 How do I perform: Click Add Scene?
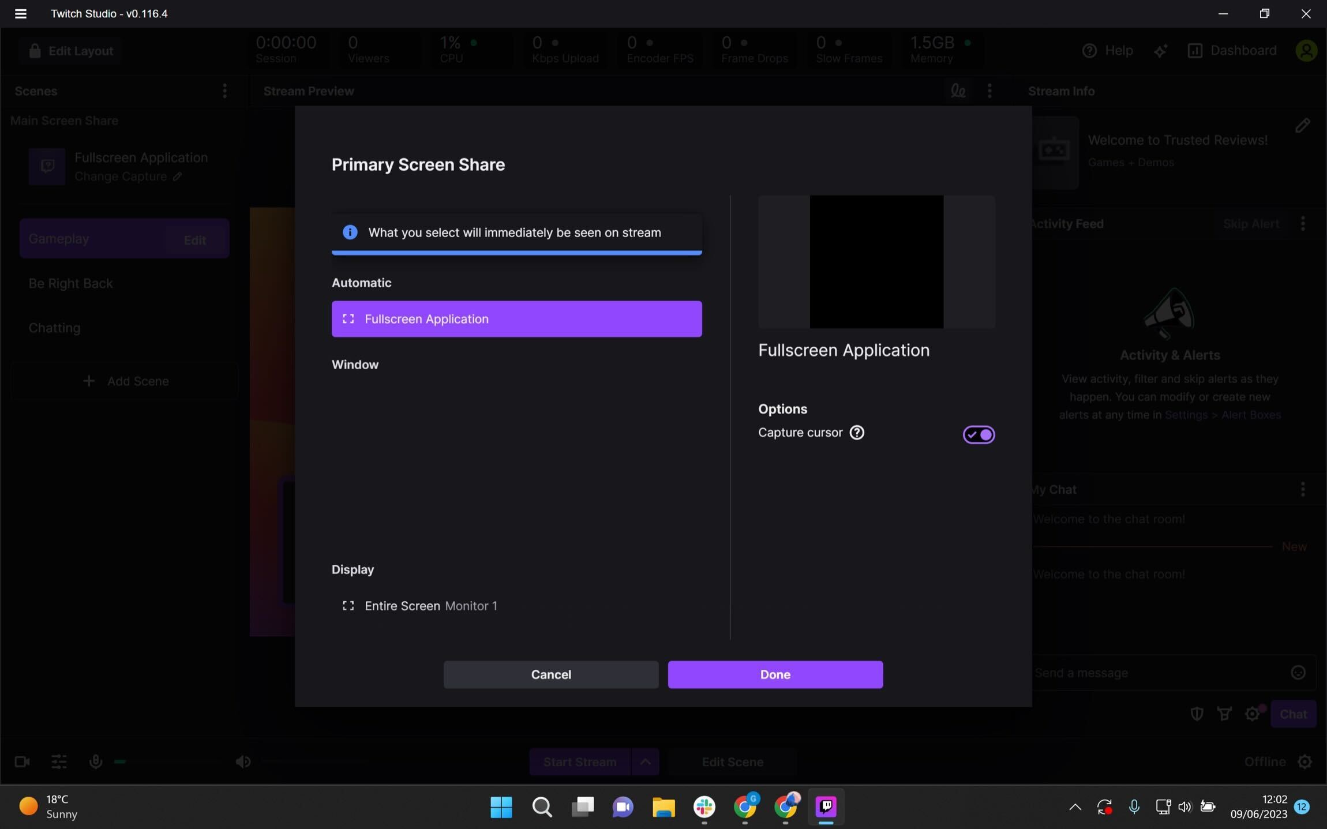(124, 381)
